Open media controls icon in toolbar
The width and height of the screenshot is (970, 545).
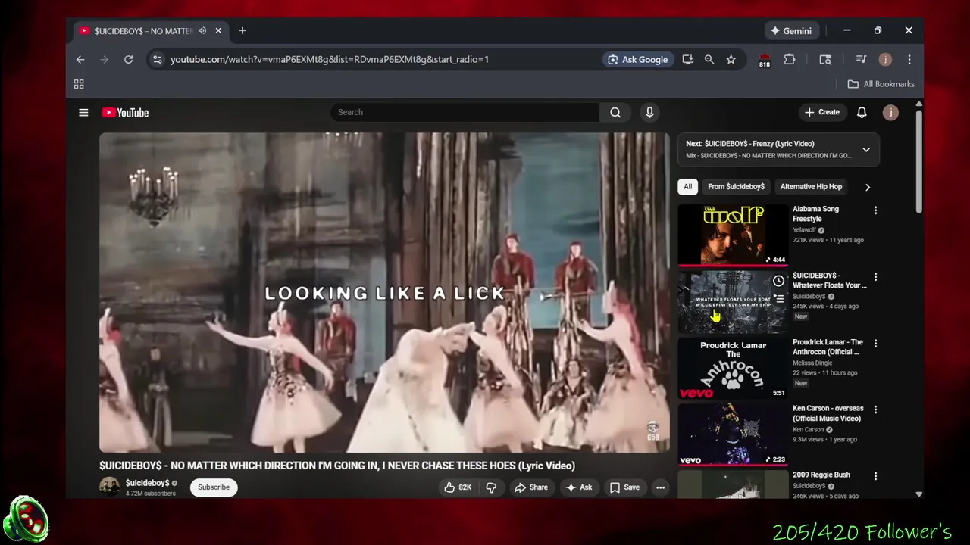[861, 59]
